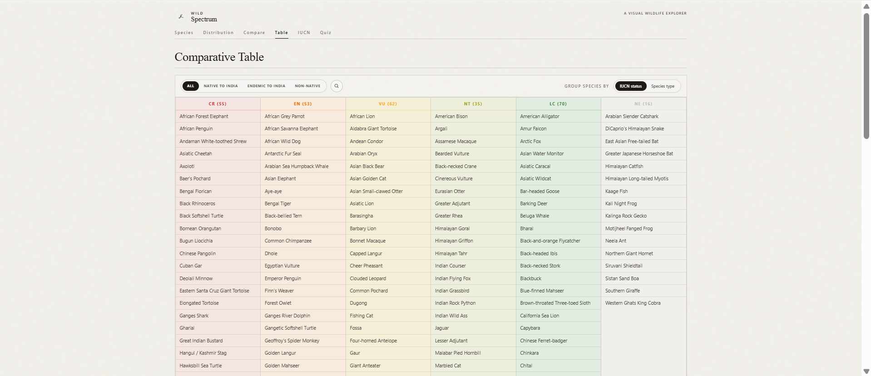
Task: Select American Alligator cell
Action: click(x=558, y=116)
